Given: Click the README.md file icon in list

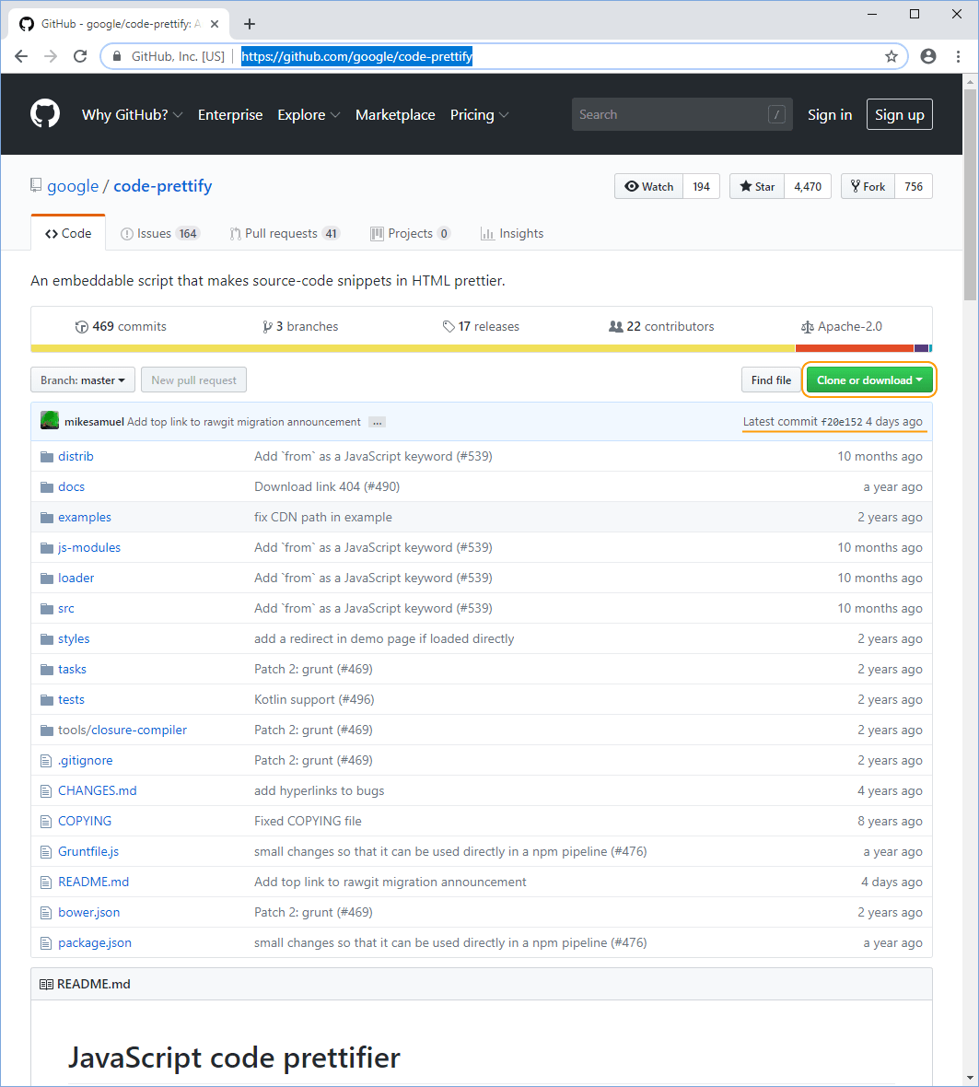Looking at the screenshot, I should tap(46, 882).
